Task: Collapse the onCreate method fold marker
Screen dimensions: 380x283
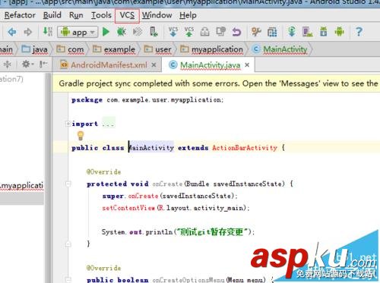Action: 68,184
